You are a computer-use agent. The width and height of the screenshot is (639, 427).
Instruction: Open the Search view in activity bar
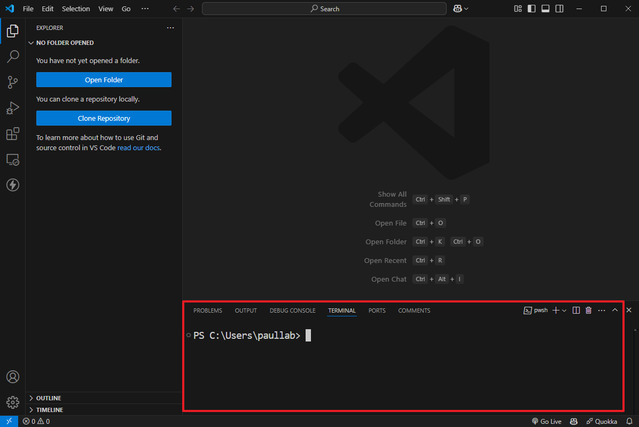(13, 56)
